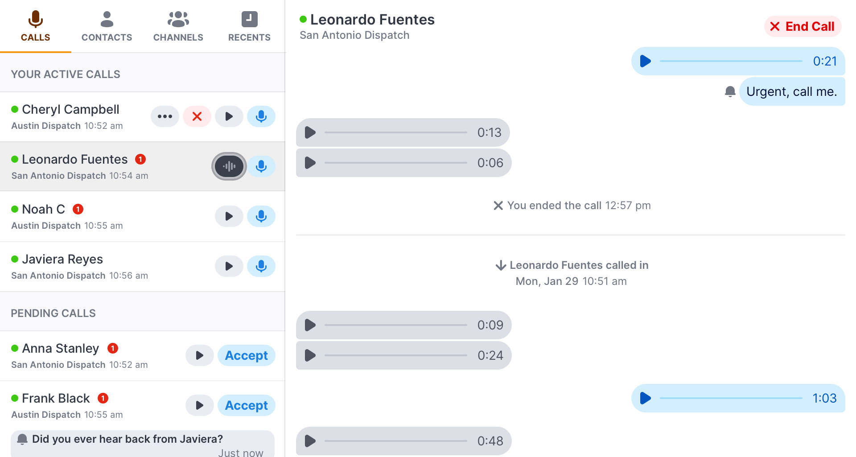
Task: Toggle microphone for Noah C call
Action: pyautogui.click(x=261, y=216)
